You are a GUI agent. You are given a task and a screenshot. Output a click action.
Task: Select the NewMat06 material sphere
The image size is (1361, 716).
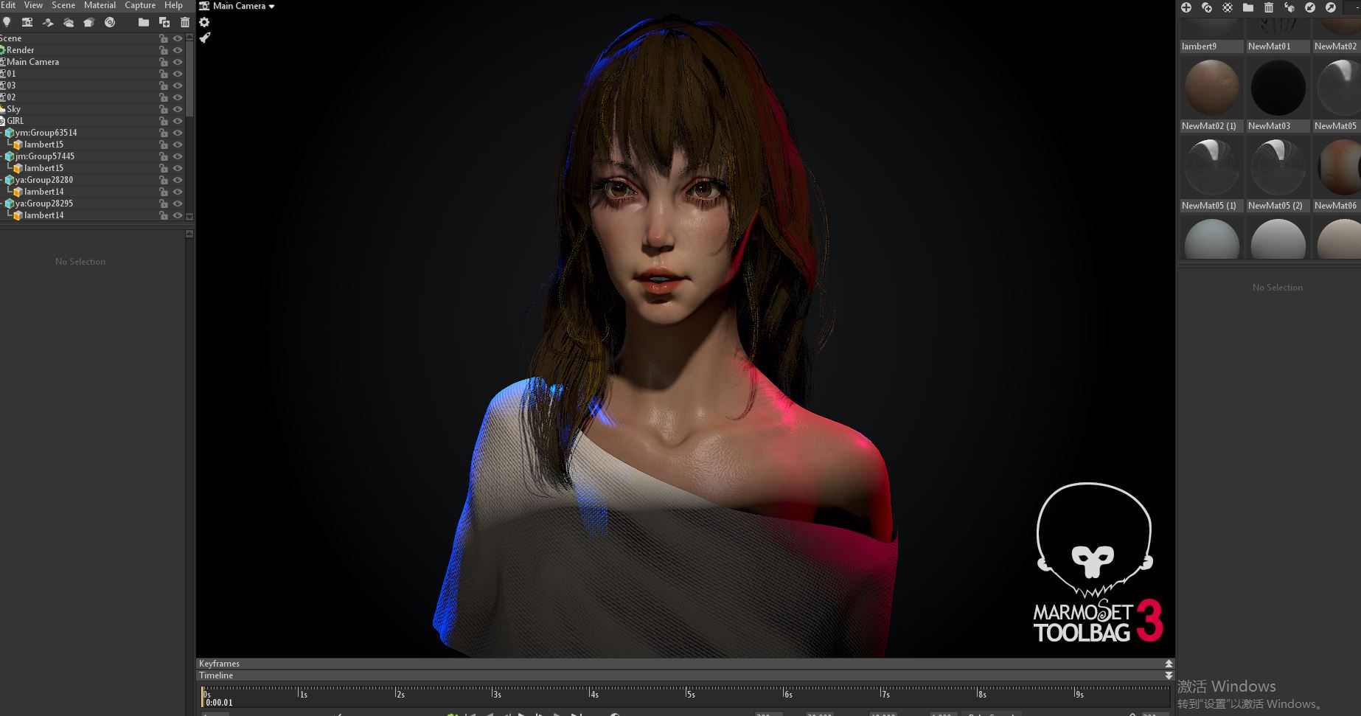point(1339,167)
